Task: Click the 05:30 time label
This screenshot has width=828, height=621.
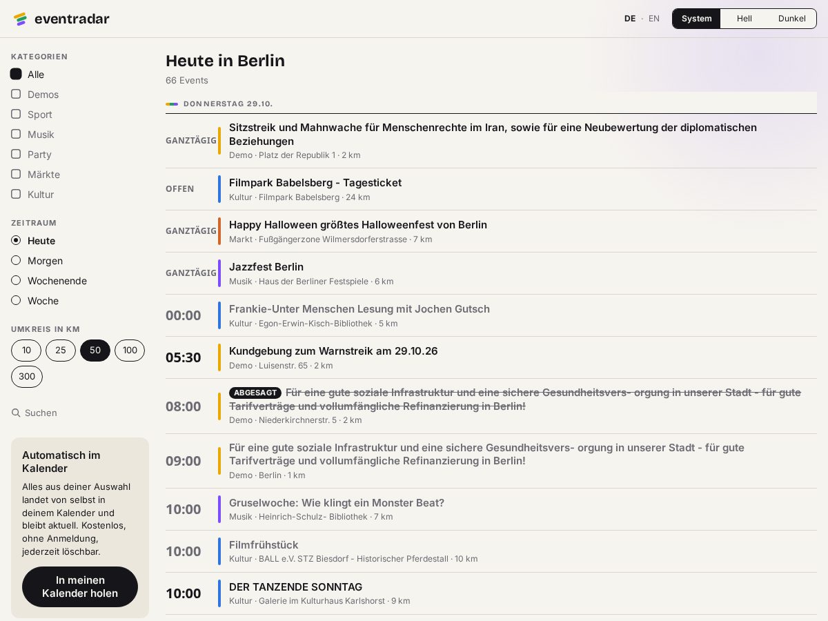Action: point(184,357)
